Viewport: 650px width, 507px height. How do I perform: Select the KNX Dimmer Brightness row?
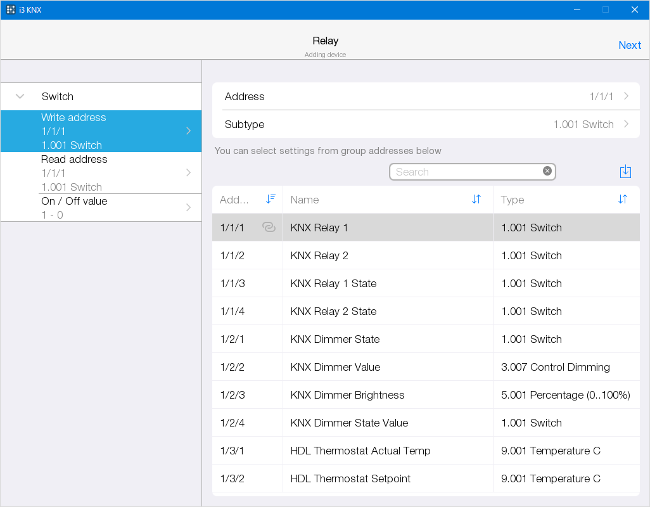pyautogui.click(x=388, y=395)
